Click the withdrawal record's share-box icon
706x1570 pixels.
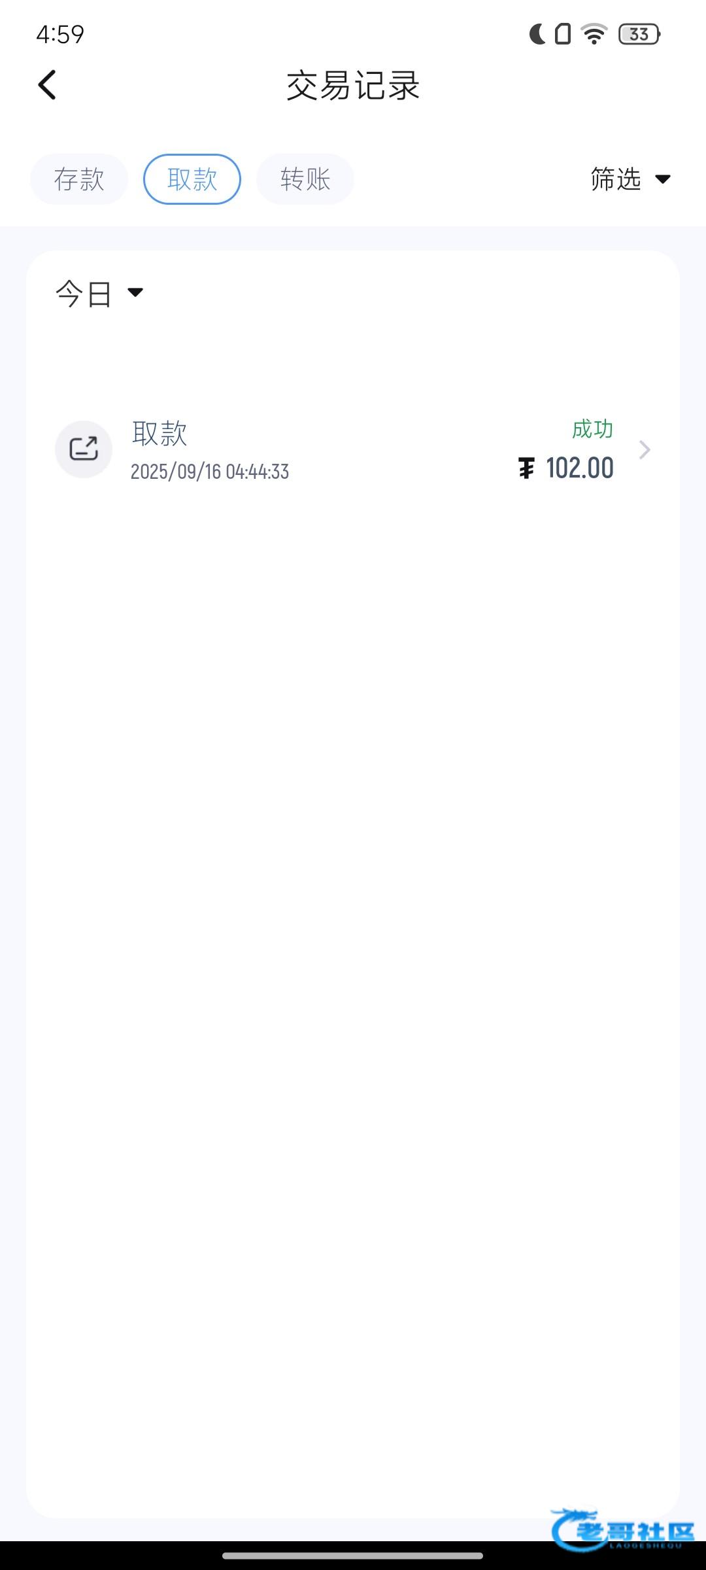point(84,449)
